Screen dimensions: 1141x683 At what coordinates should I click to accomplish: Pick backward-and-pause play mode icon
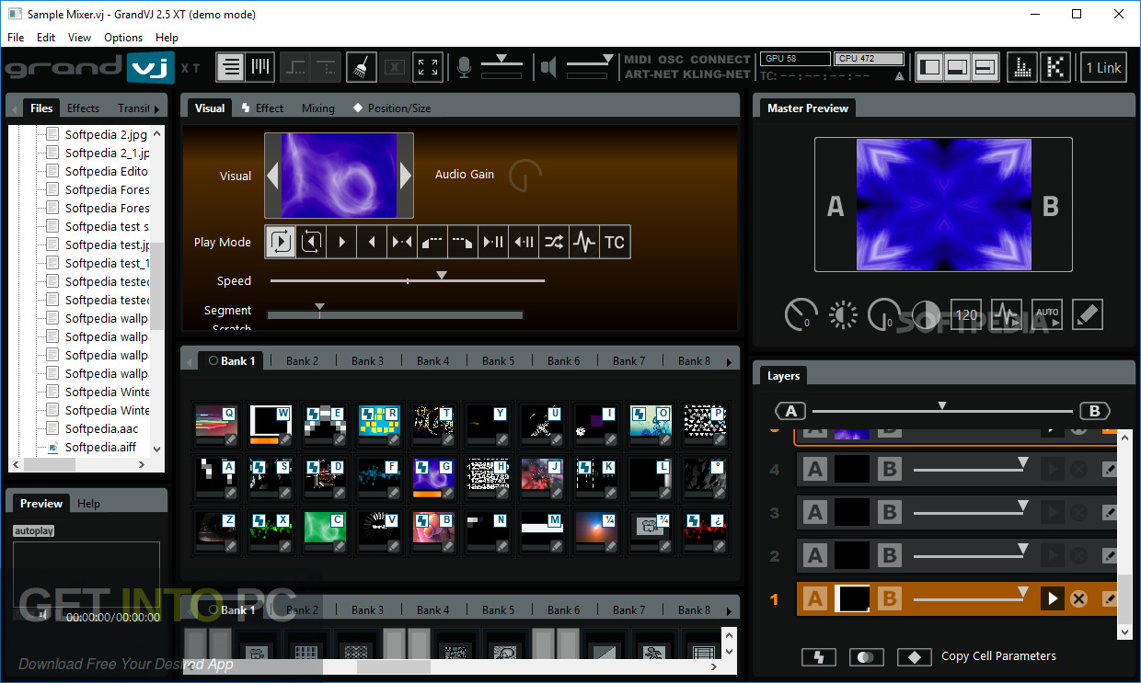(x=524, y=243)
